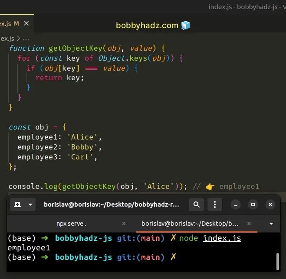Screen dimensions: 286x279
Task: Click Object.keys call in for loop
Action: pos(136,58)
